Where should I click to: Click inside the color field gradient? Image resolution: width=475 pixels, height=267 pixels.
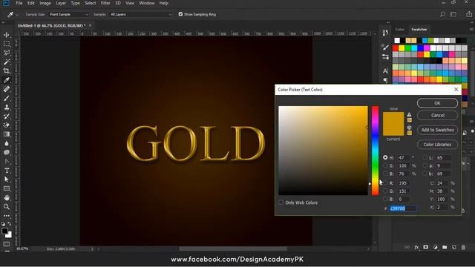[x=324, y=151]
